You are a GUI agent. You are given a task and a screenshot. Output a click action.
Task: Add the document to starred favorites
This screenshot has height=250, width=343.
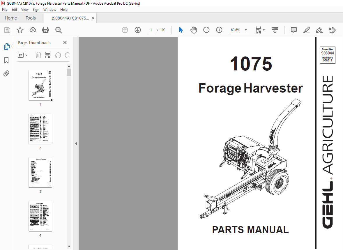pos(20,30)
